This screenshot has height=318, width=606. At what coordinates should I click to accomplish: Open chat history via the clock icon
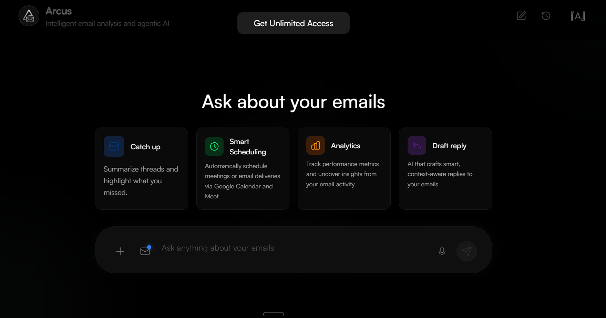pos(546,16)
